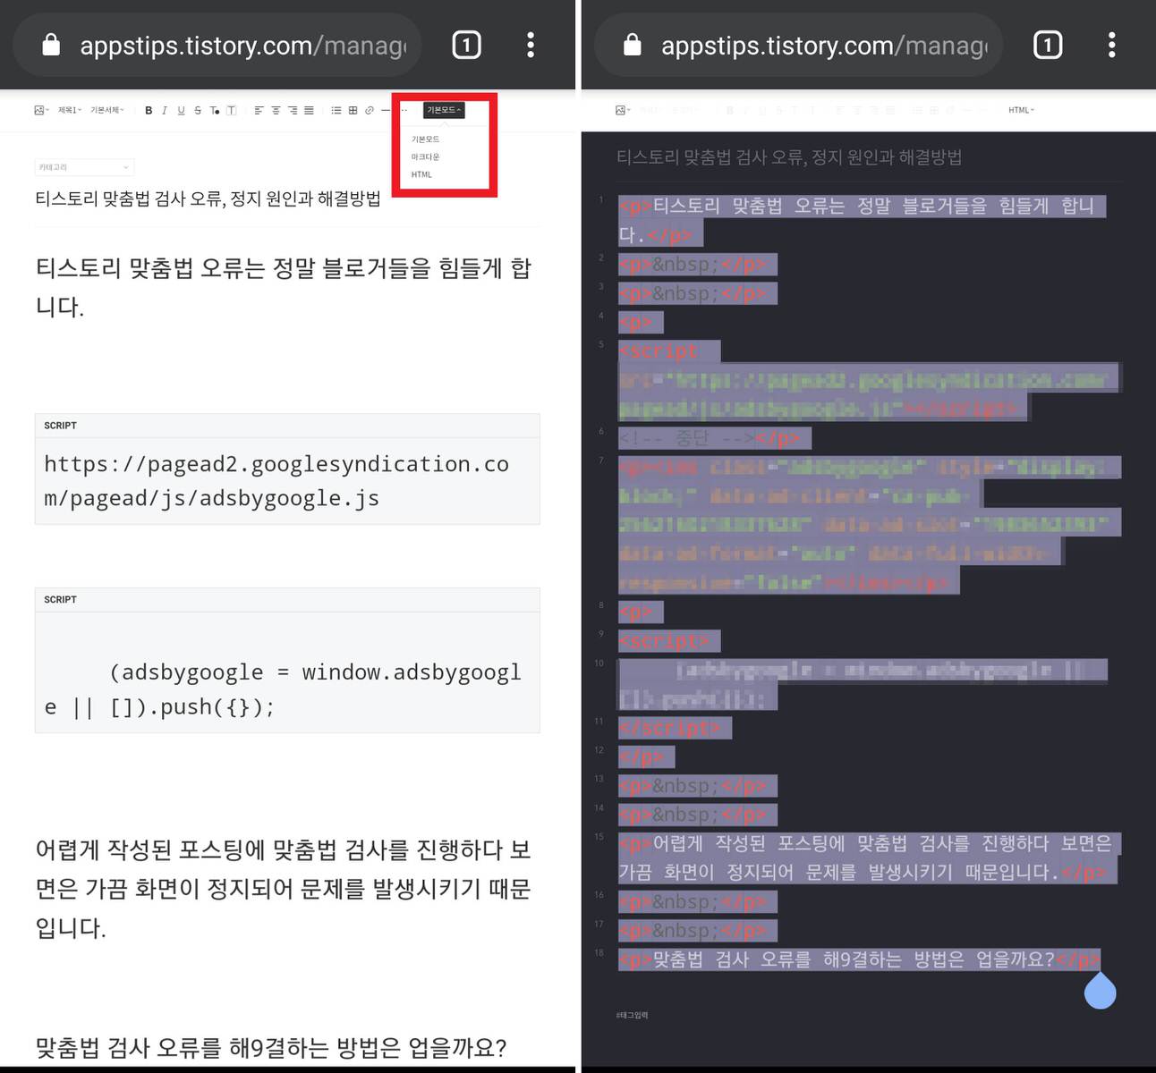The height and width of the screenshot is (1073, 1156).
Task: Tap the blue text selection handle
Action: (1100, 991)
